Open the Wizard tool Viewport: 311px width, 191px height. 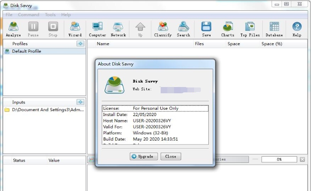point(75,29)
